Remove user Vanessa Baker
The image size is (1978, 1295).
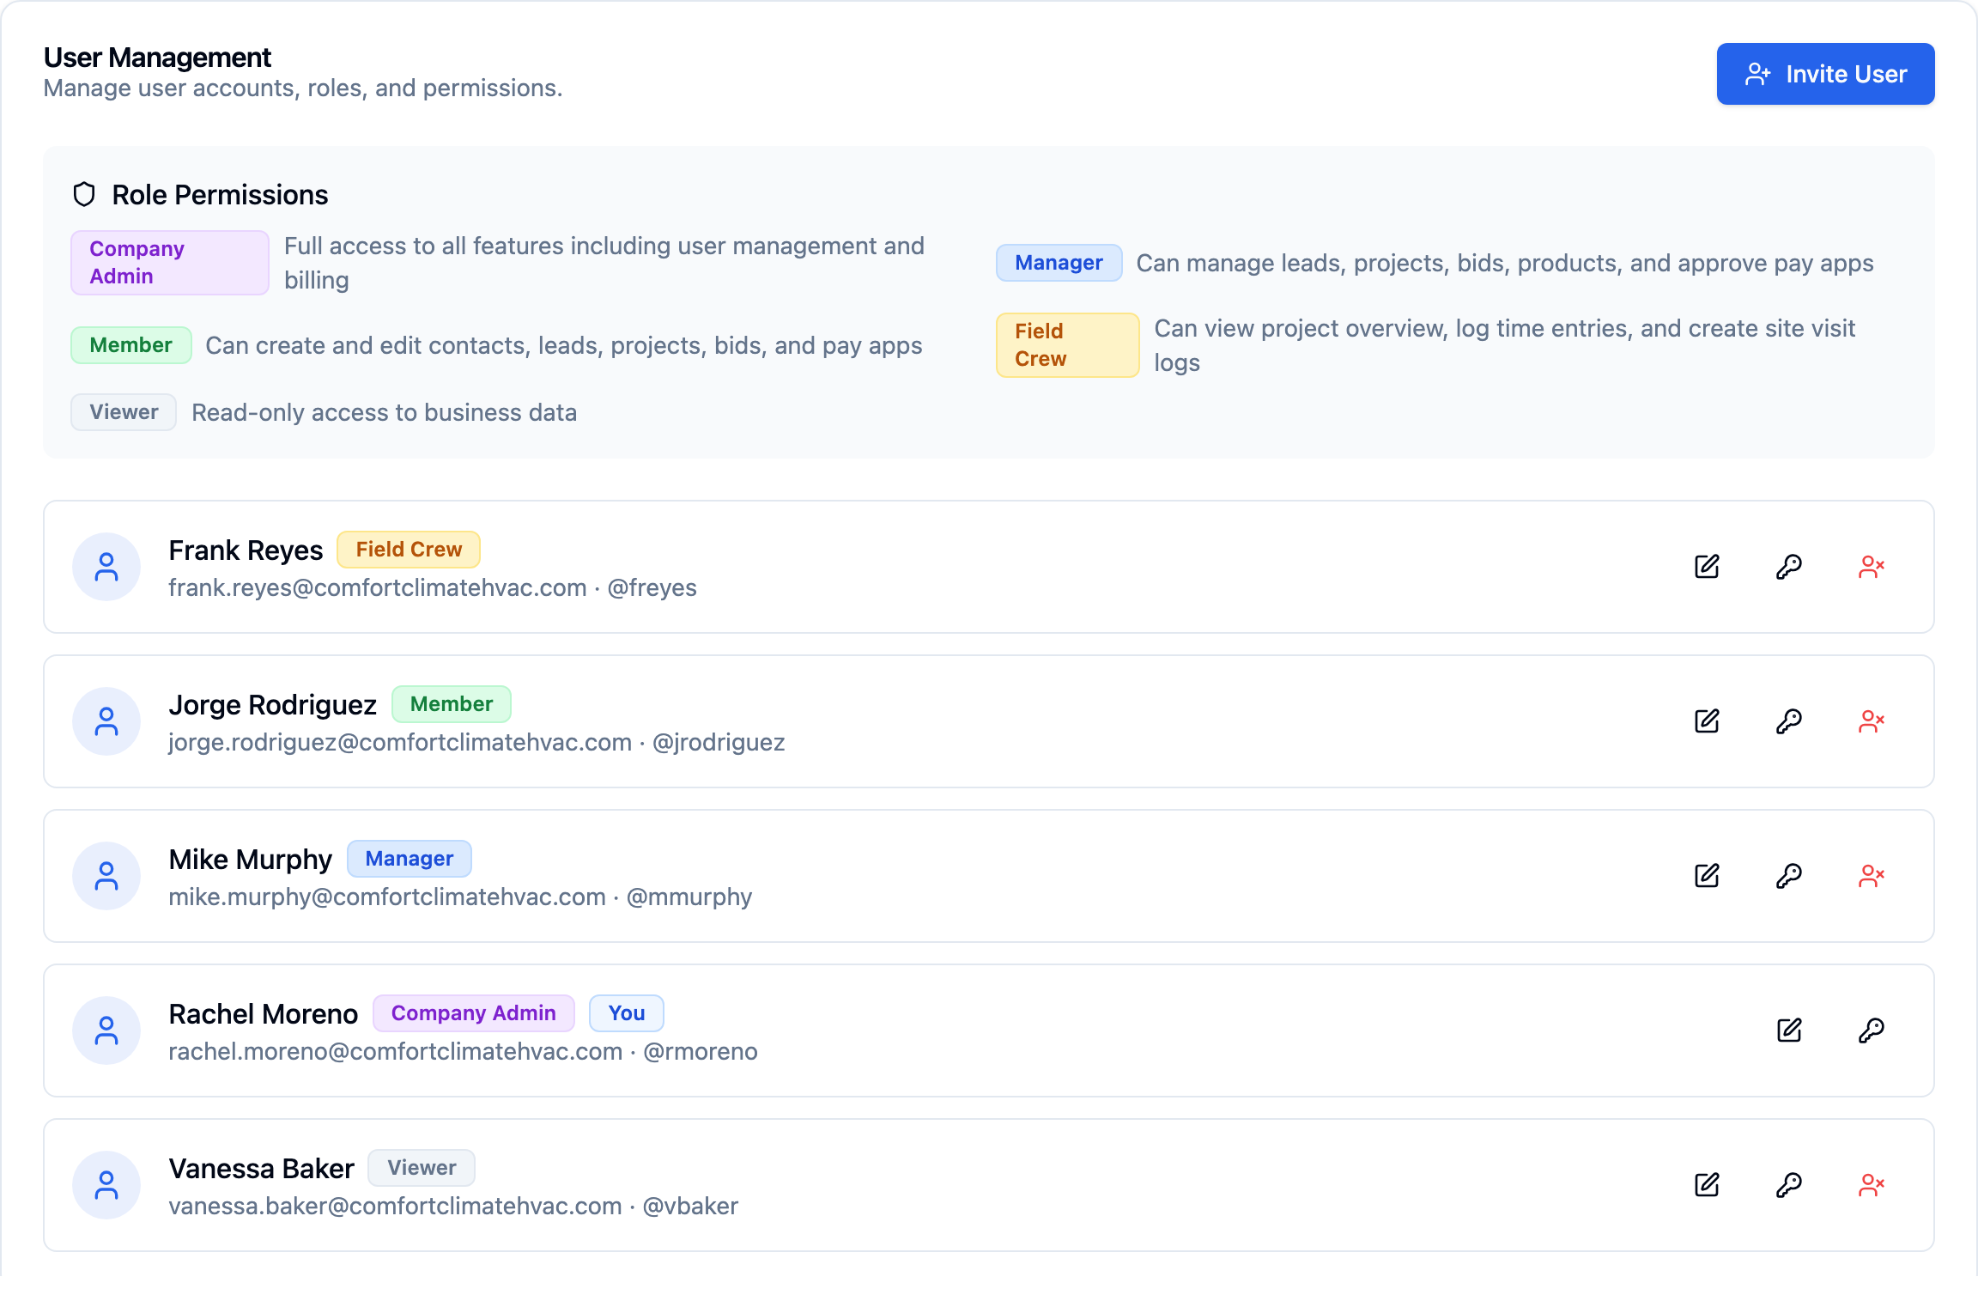click(1872, 1185)
